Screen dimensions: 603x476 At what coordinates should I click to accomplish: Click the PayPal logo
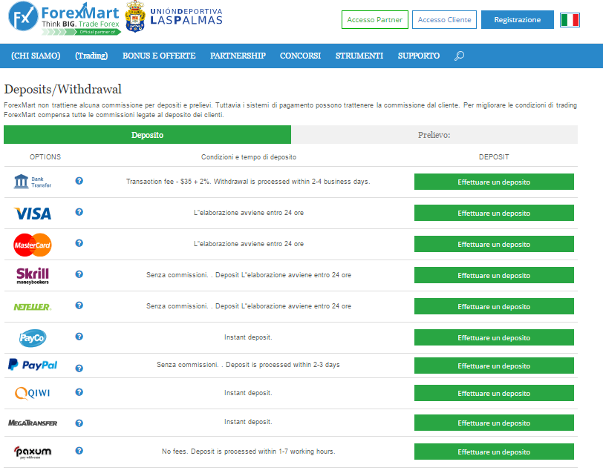(x=33, y=365)
